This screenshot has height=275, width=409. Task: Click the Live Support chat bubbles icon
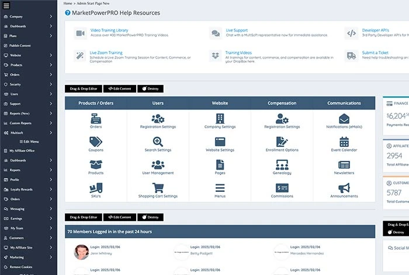[216, 33]
